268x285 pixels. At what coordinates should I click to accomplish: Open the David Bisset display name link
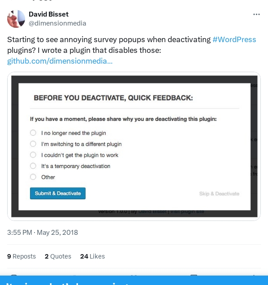(48, 14)
